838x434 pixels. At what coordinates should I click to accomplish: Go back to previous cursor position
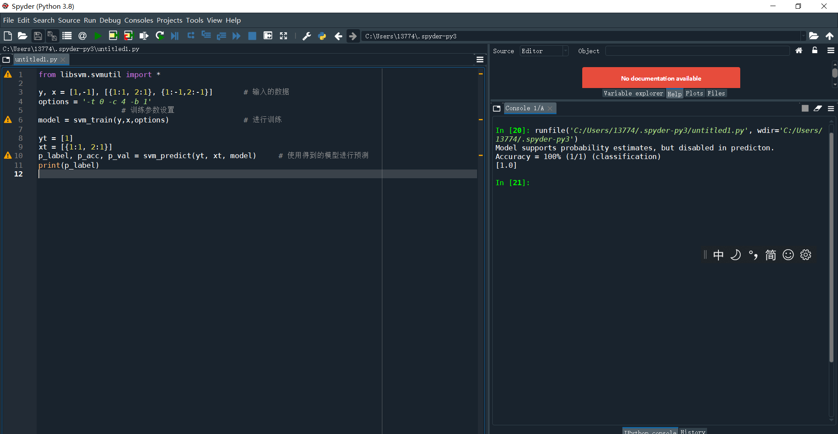point(338,36)
